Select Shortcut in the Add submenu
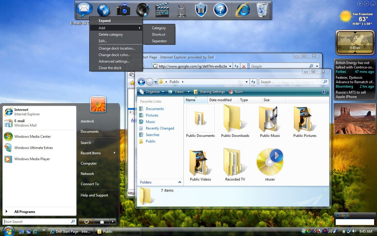Viewport: 377px width, 236px height. [158, 35]
